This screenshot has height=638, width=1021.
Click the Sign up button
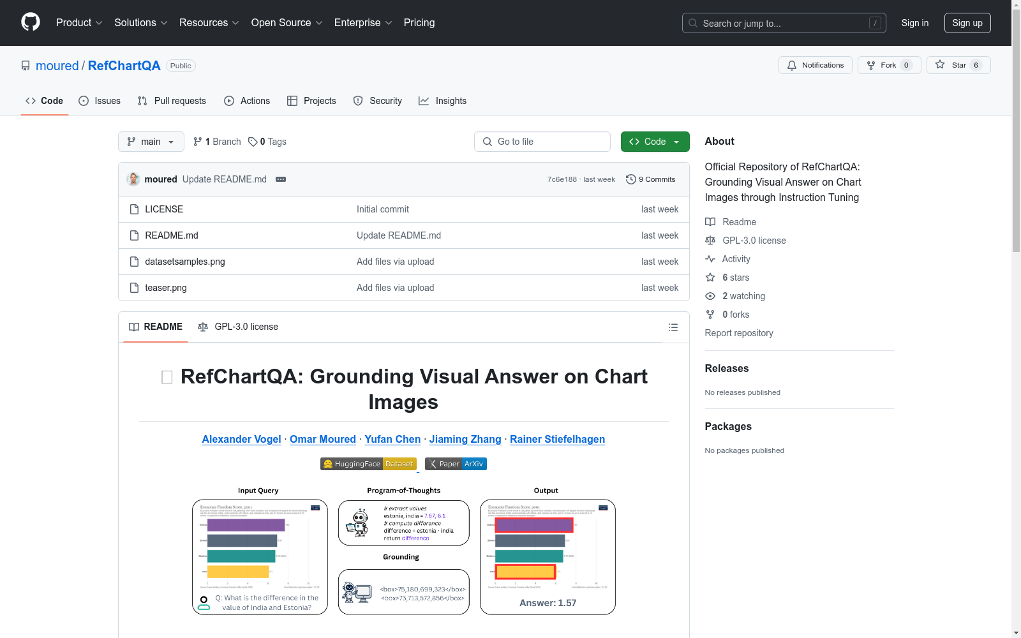(x=967, y=23)
